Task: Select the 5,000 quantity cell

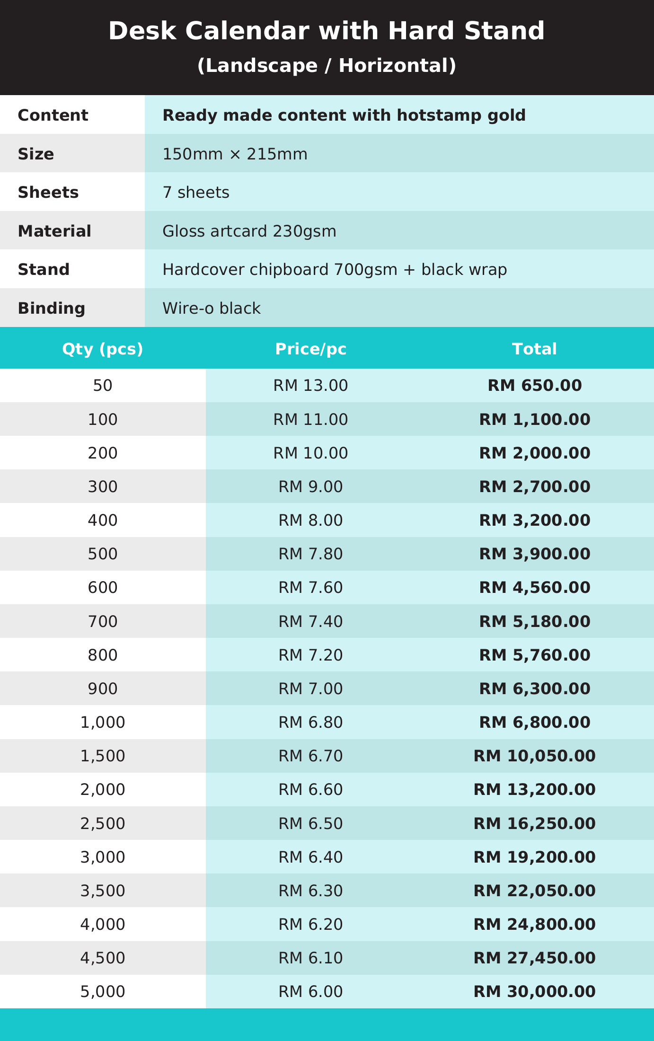Action: click(x=103, y=991)
